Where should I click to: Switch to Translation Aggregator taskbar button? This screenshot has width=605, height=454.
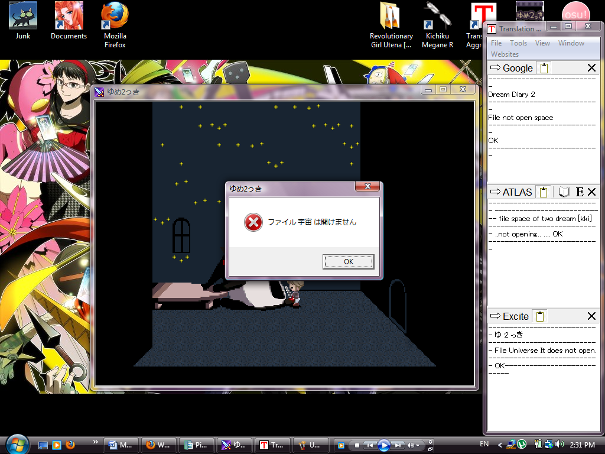tap(272, 445)
